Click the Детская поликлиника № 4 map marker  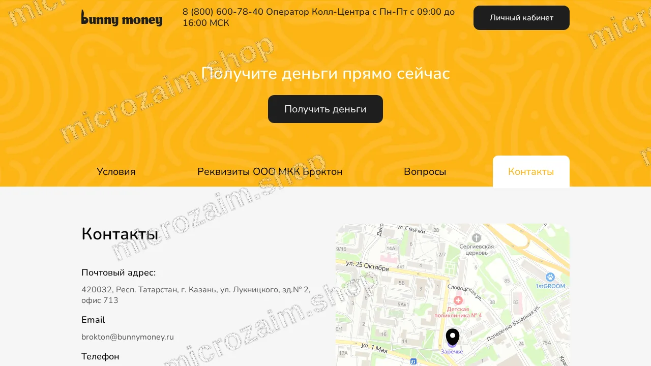pos(458,300)
